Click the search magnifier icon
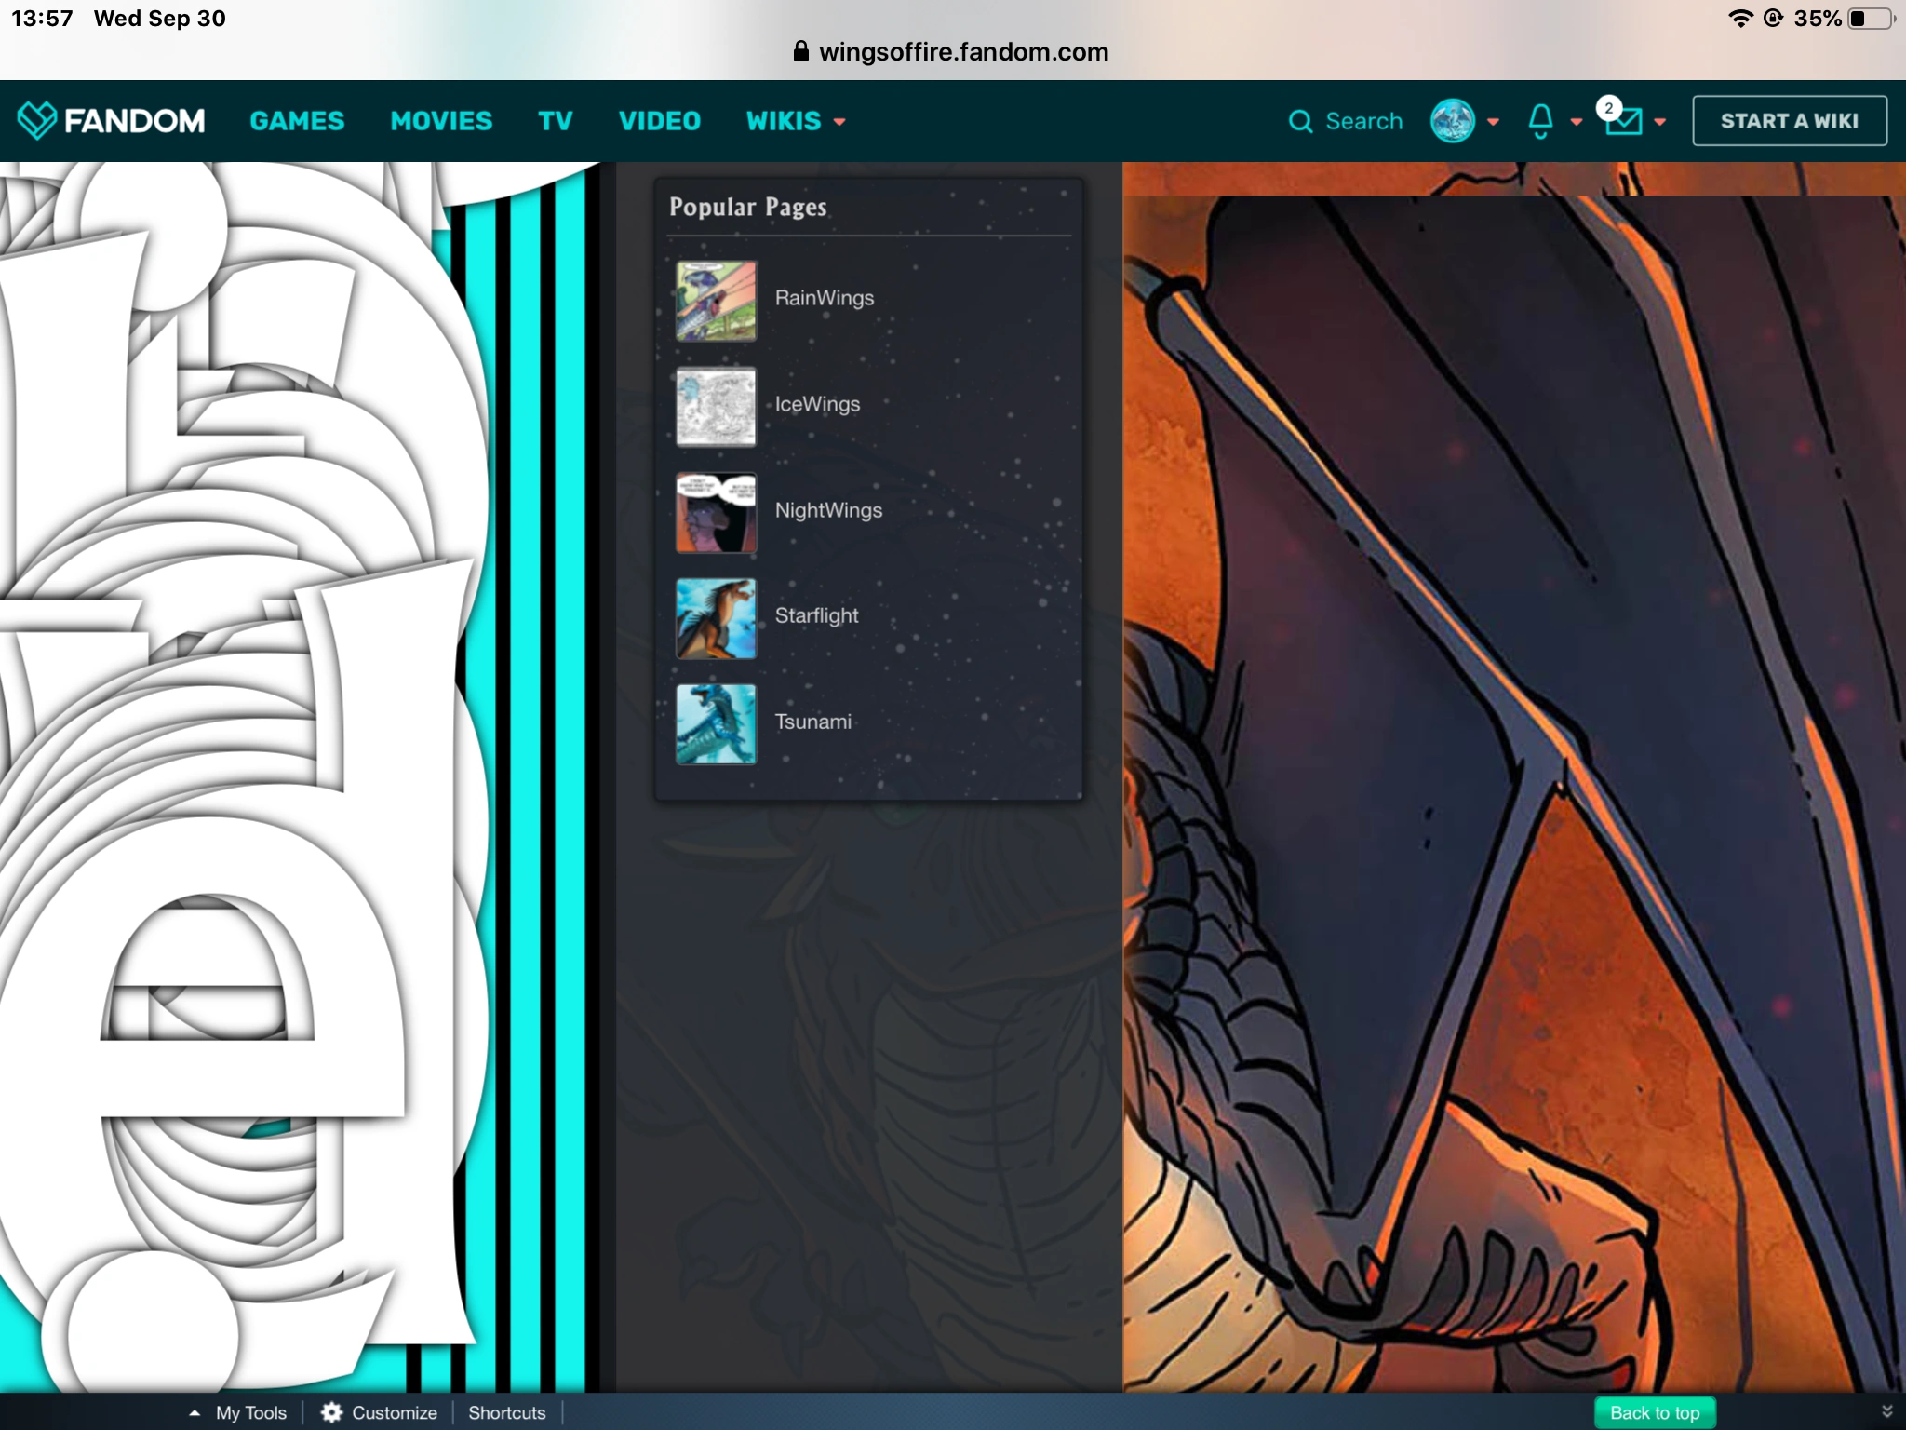 [1300, 122]
